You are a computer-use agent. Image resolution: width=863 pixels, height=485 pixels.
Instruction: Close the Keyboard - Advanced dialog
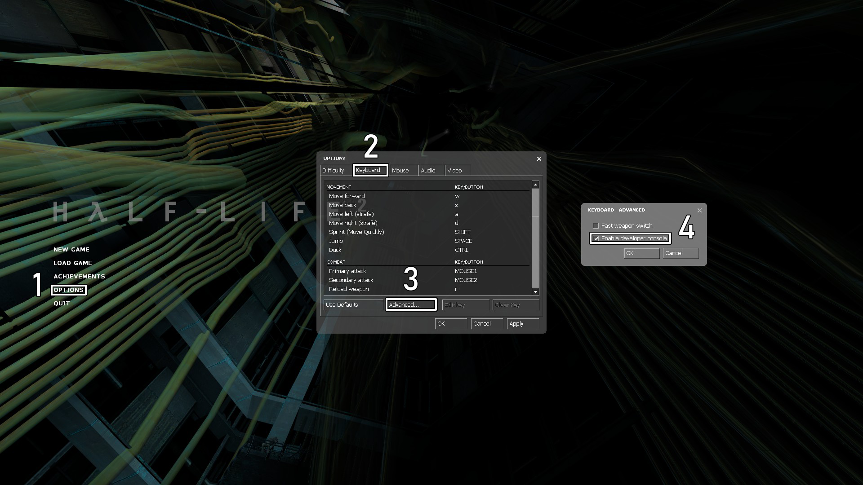699,210
